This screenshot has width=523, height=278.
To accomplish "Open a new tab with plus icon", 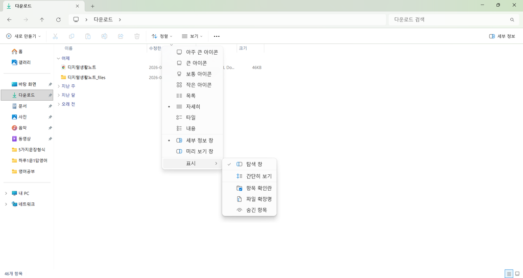I will [92, 6].
